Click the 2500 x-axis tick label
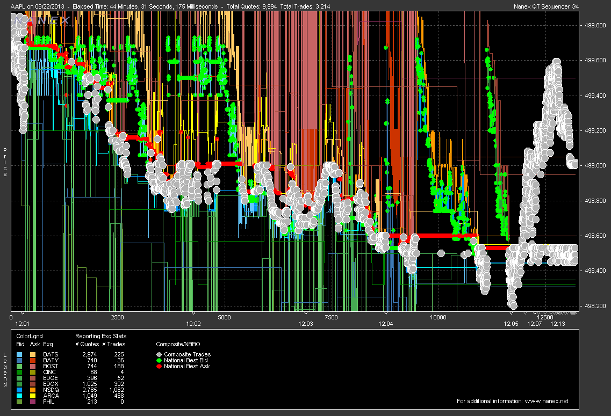611x416 pixels. [x=117, y=317]
